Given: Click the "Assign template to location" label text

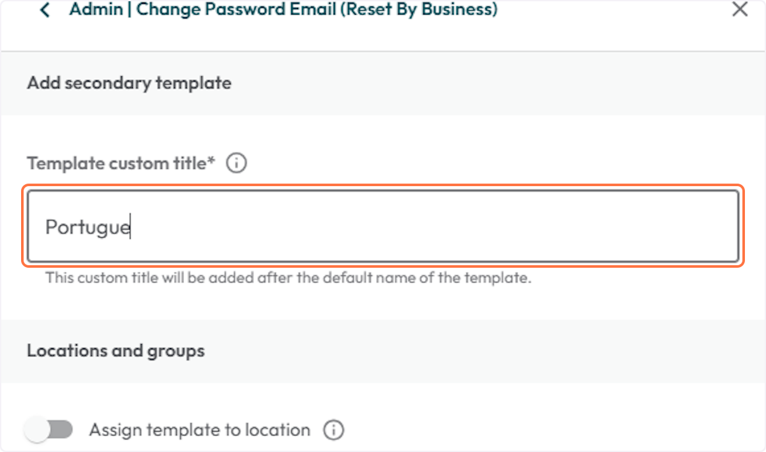Looking at the screenshot, I should coord(199,430).
